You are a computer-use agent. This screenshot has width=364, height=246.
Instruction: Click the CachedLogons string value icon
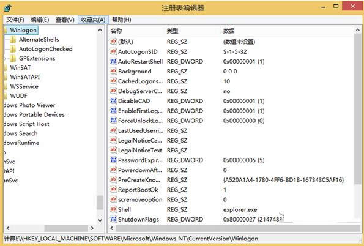click(113, 81)
